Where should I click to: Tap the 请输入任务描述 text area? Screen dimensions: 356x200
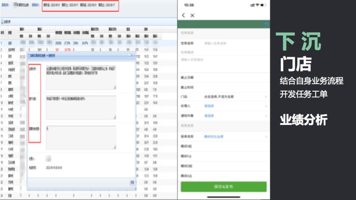223,64
